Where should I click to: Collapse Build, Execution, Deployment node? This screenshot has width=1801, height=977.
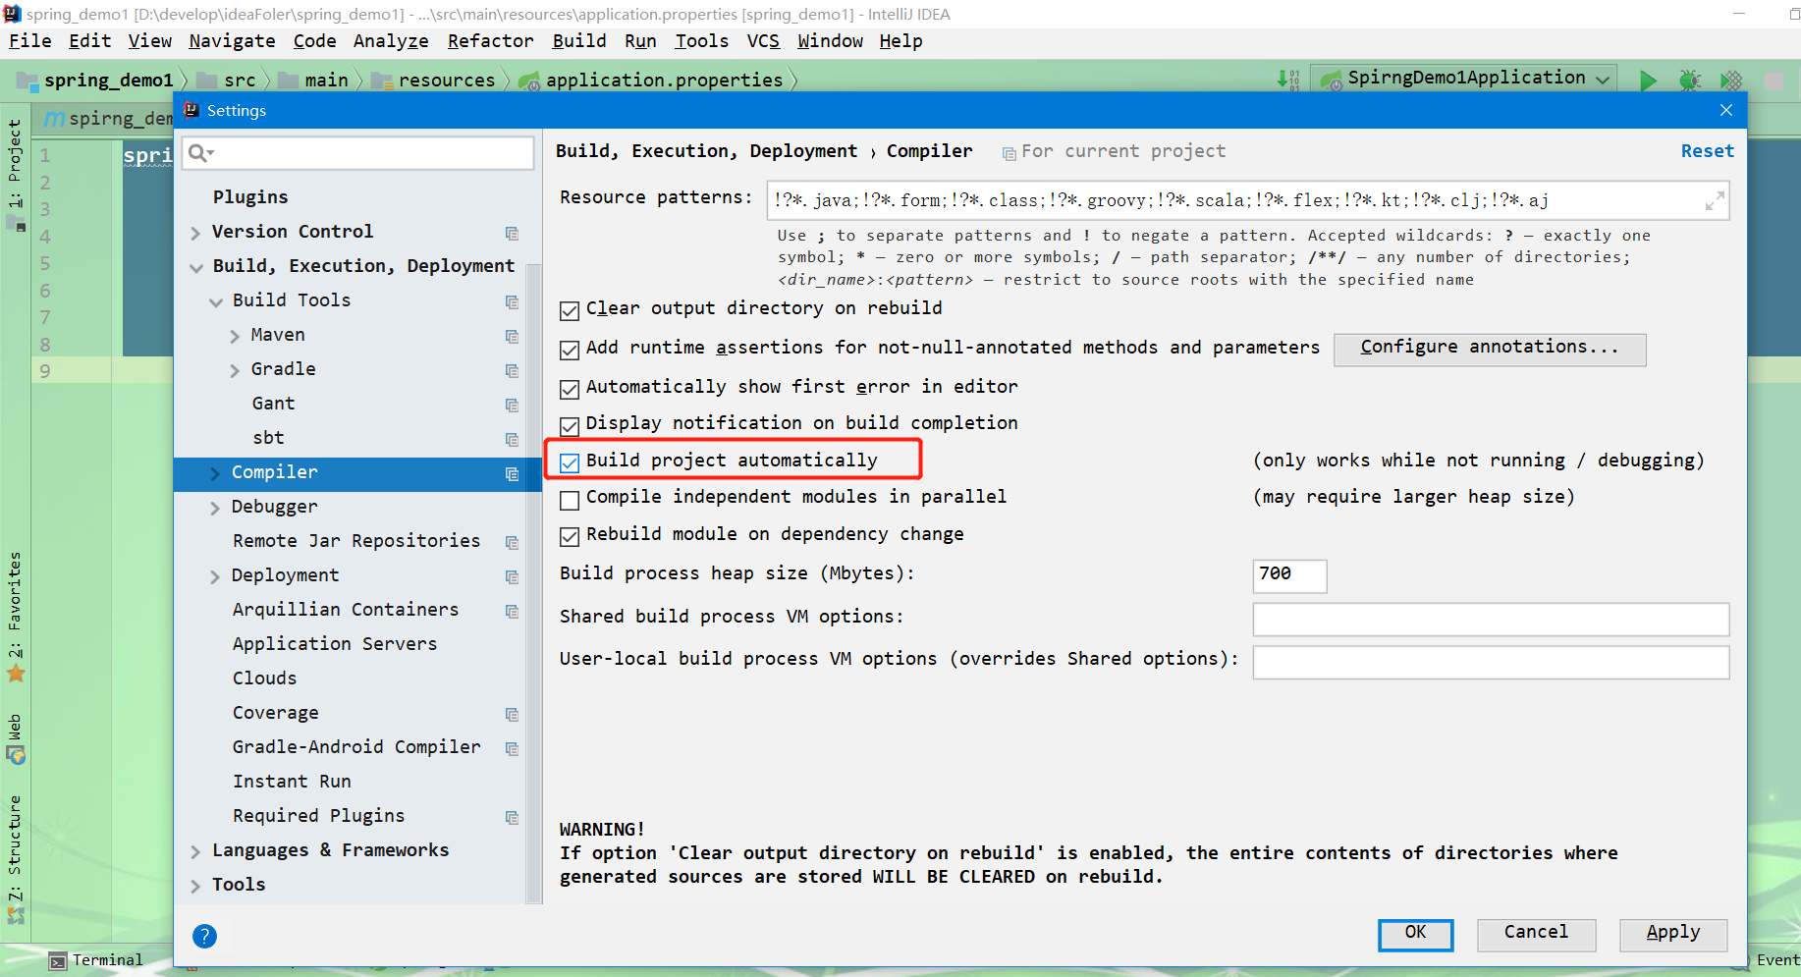tap(195, 267)
